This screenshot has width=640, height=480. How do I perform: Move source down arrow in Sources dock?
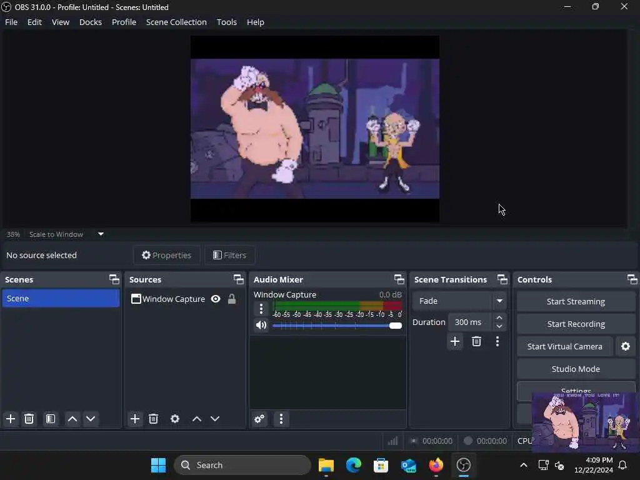[x=215, y=419]
